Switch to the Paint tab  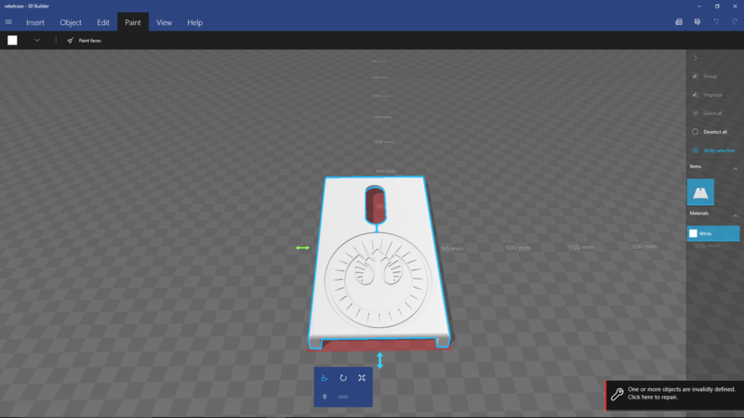[133, 22]
